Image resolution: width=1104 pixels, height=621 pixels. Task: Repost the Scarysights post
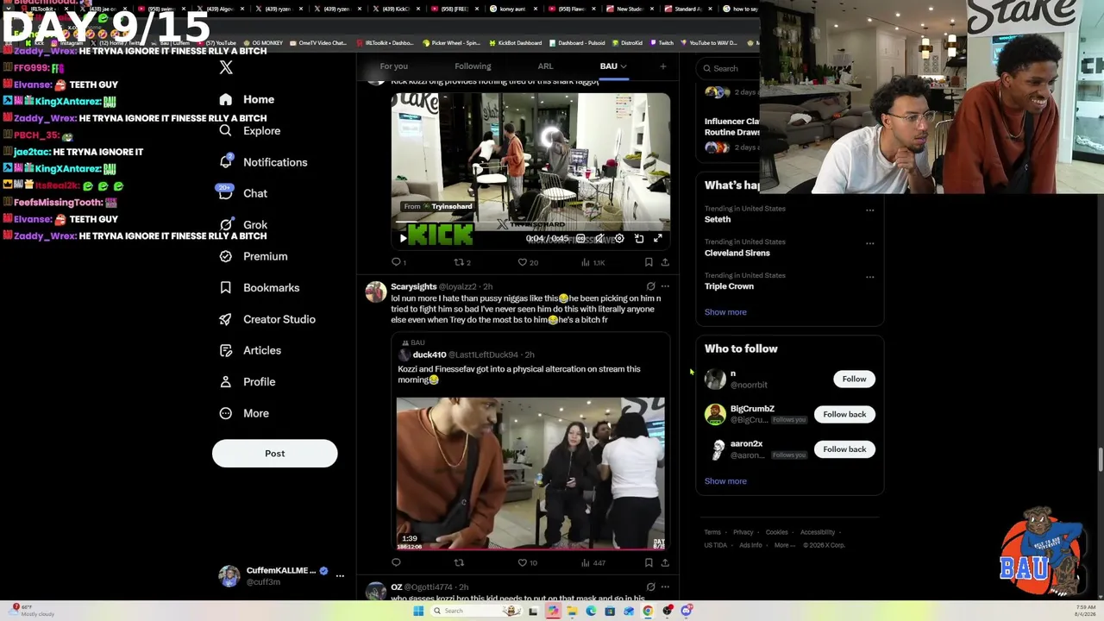459,562
